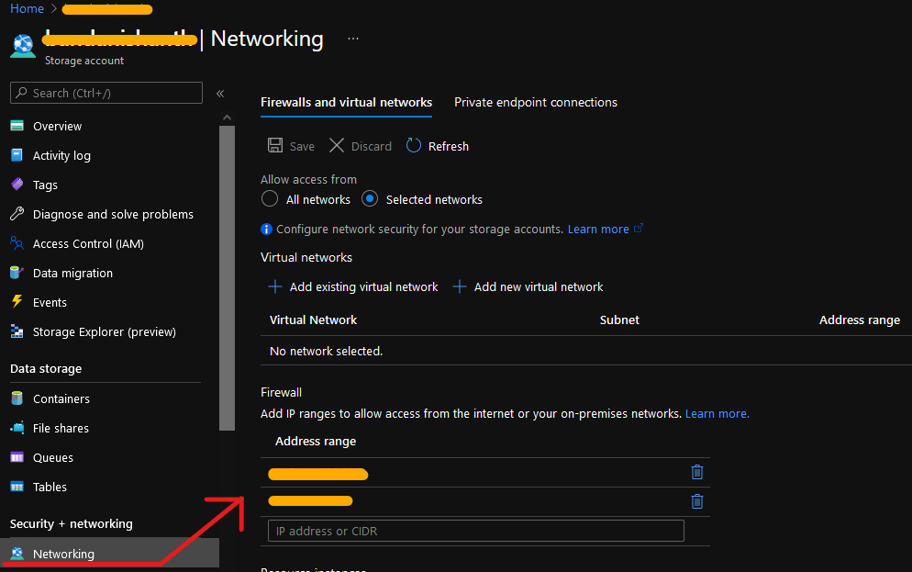Click the storage account icon in the header

point(23,46)
